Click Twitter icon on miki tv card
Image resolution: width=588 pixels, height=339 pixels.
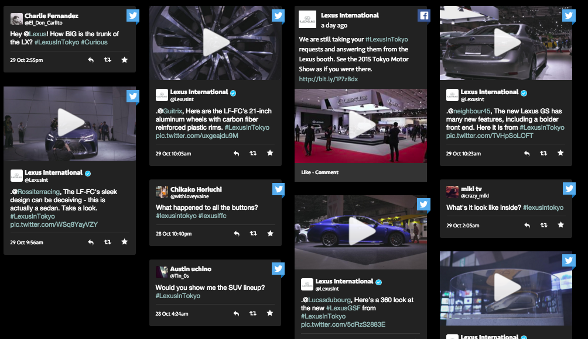coord(569,188)
